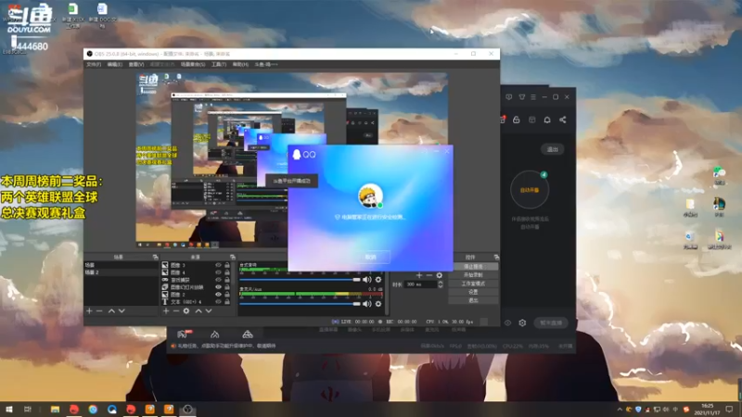
Task: Click the eye preview icon at Douyu window bottom
Action: tap(507, 322)
